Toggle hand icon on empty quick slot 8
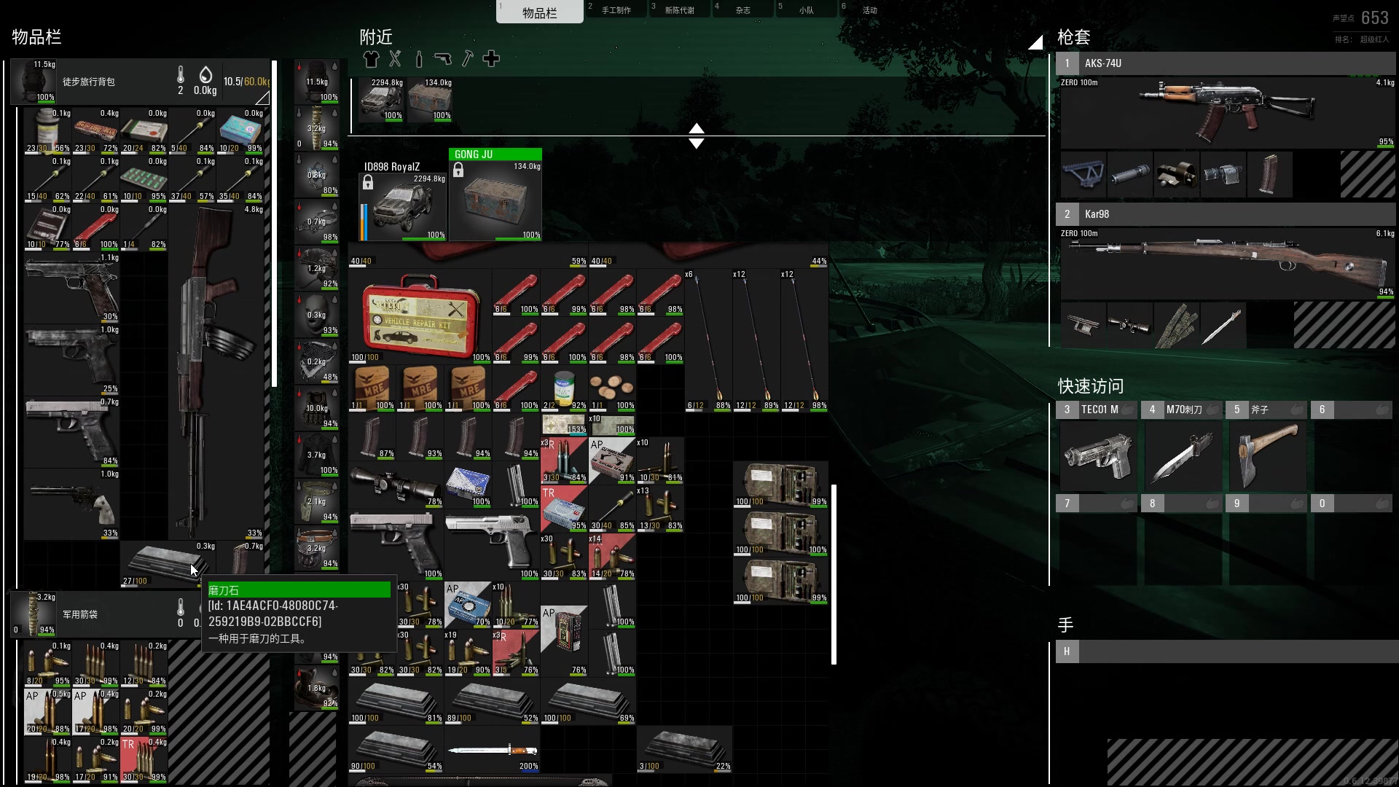 (x=1212, y=503)
